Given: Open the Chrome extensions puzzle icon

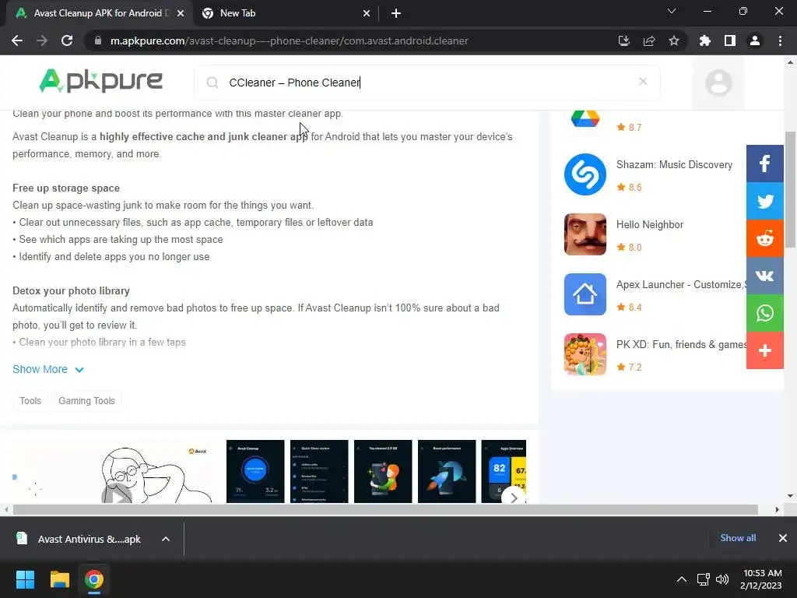Looking at the screenshot, I should pos(705,40).
